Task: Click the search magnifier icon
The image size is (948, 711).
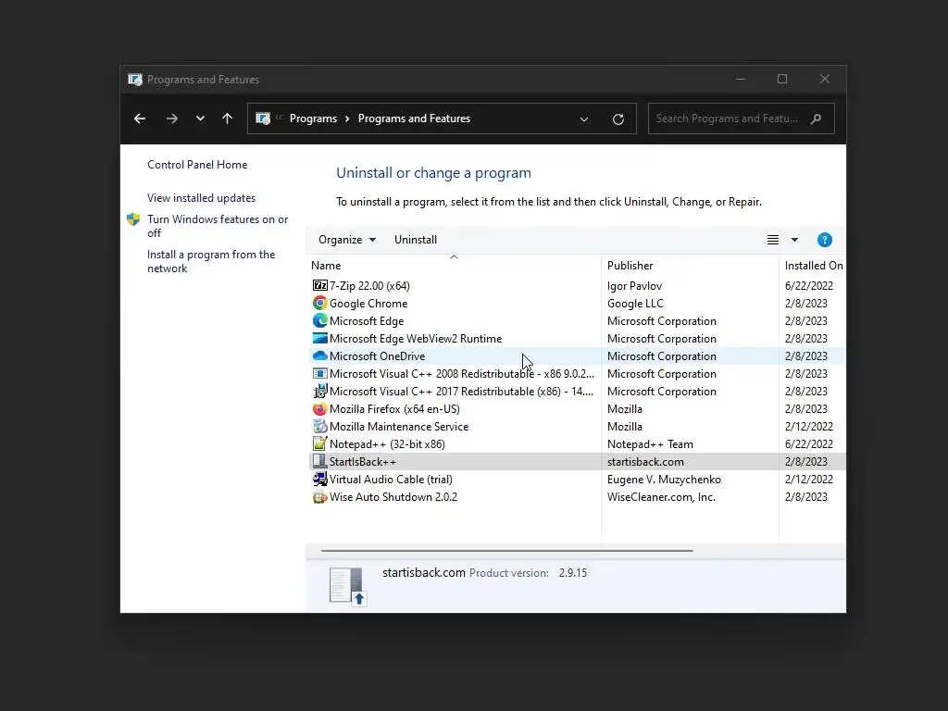Action: [x=817, y=118]
